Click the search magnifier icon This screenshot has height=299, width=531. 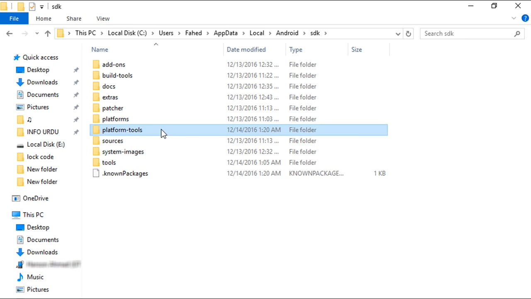point(517,34)
